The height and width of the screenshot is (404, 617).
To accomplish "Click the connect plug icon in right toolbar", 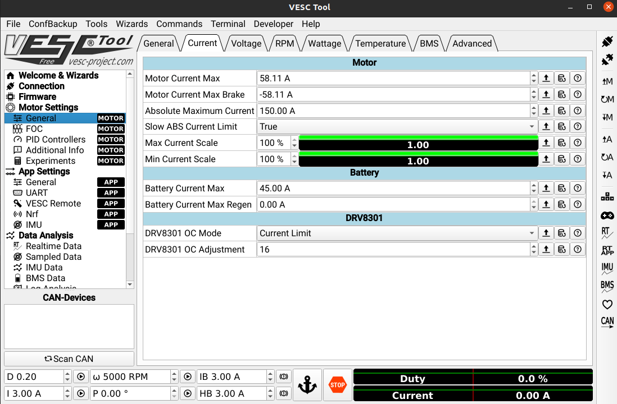I will [x=607, y=42].
